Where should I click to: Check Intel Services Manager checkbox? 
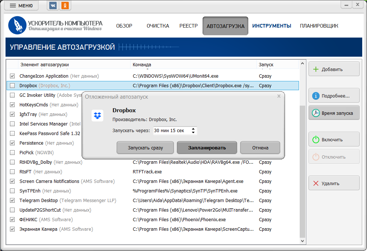(13, 124)
